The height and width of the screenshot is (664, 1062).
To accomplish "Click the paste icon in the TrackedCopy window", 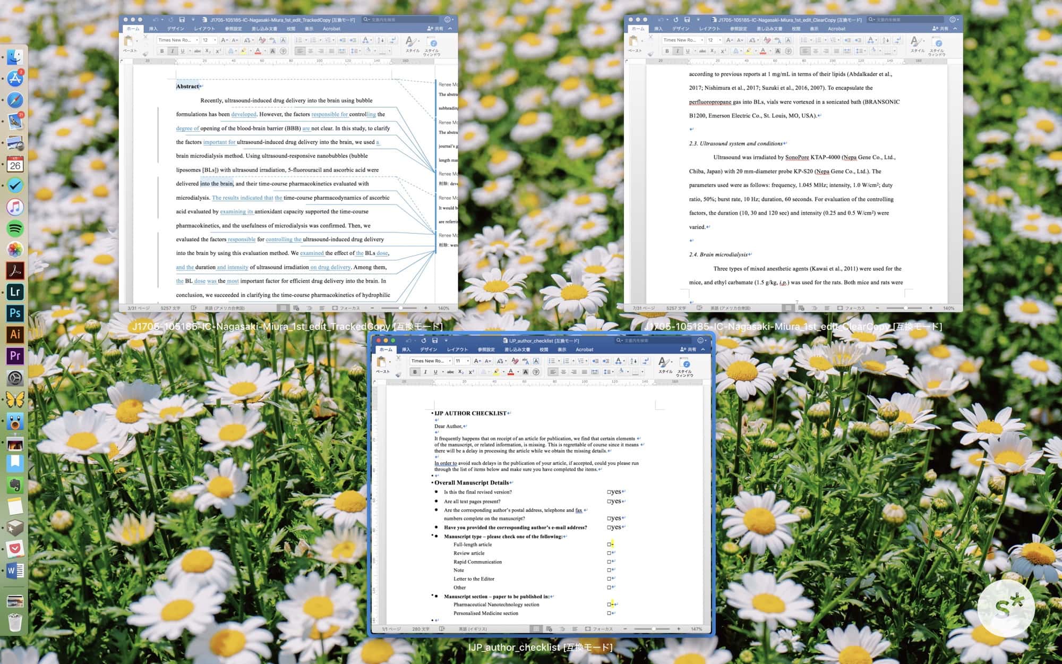I will (129, 42).
